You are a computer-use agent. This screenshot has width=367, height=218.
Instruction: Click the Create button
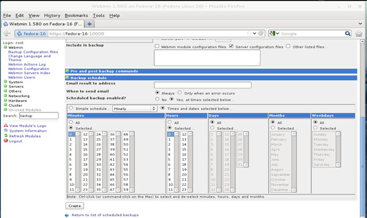(x=75, y=206)
